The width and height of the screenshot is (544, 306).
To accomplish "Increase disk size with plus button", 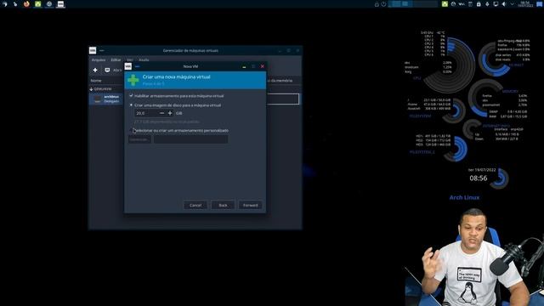I will click(x=170, y=113).
